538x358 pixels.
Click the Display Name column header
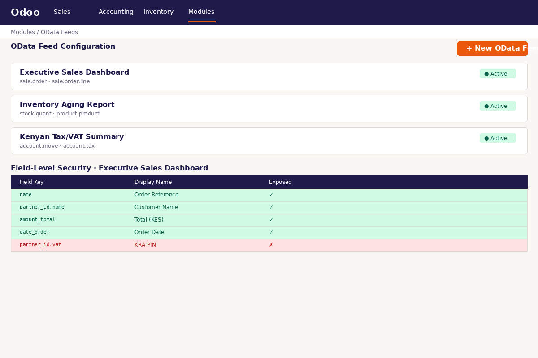pos(153,182)
